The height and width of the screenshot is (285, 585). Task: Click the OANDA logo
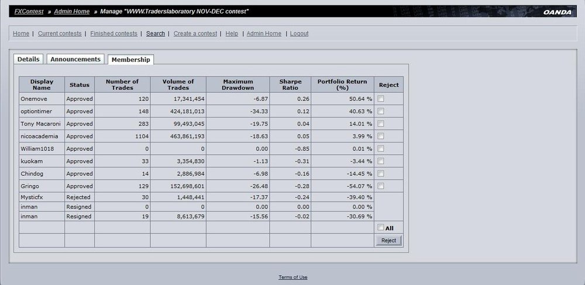(557, 12)
